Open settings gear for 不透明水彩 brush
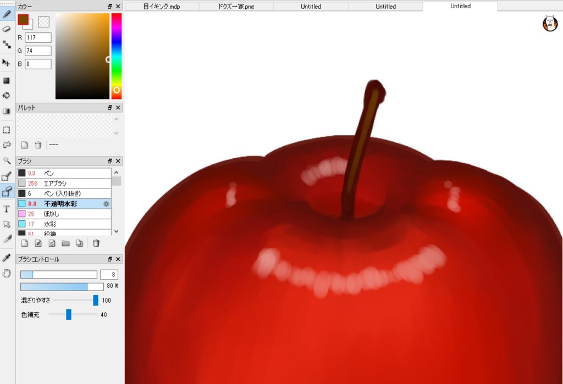Screen dimensions: 563x384 coord(107,204)
